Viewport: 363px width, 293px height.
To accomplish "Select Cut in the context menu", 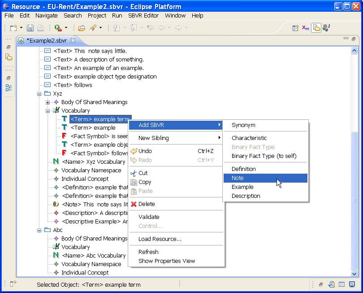I will [176, 173].
